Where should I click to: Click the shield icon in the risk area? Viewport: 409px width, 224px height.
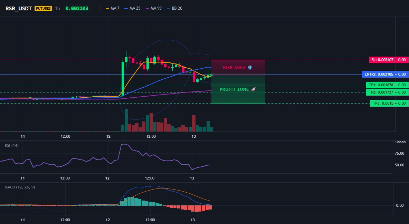[250, 68]
